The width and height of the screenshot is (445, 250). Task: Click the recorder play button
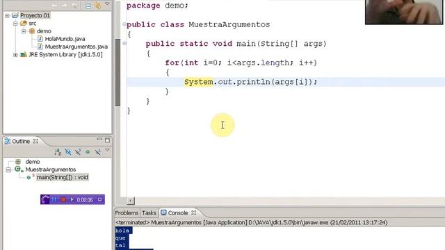tap(72, 199)
